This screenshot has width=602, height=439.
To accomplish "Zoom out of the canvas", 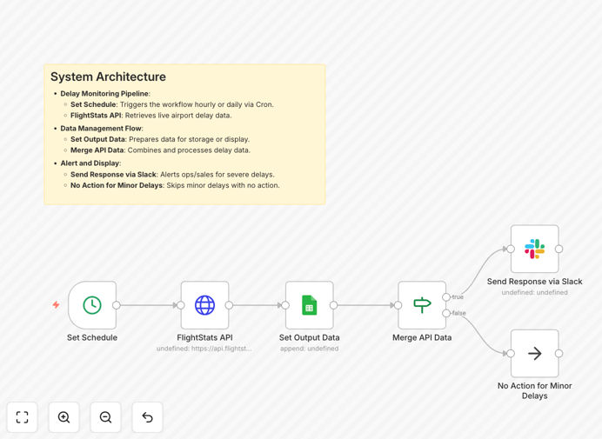I will pos(105,417).
